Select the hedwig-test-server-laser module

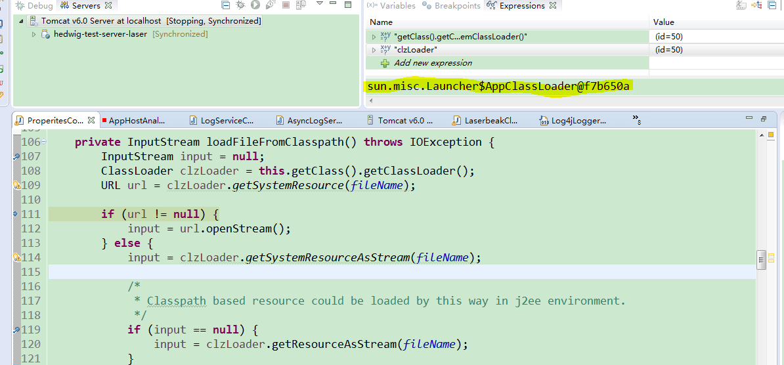tap(125, 35)
